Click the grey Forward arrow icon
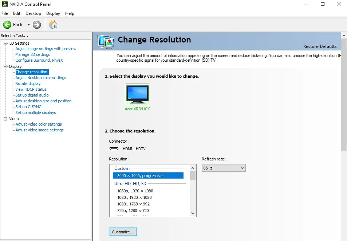This screenshot has height=241, width=347. point(37,25)
